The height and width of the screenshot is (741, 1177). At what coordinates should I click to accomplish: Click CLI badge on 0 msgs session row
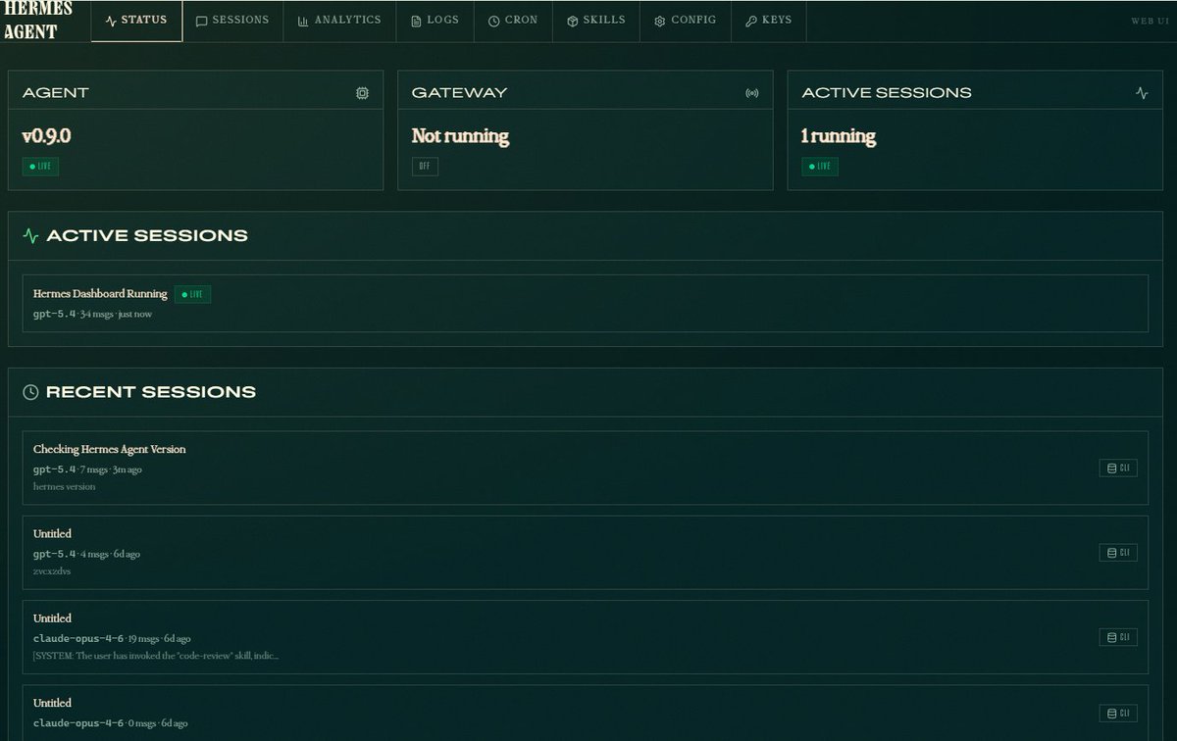click(x=1118, y=714)
